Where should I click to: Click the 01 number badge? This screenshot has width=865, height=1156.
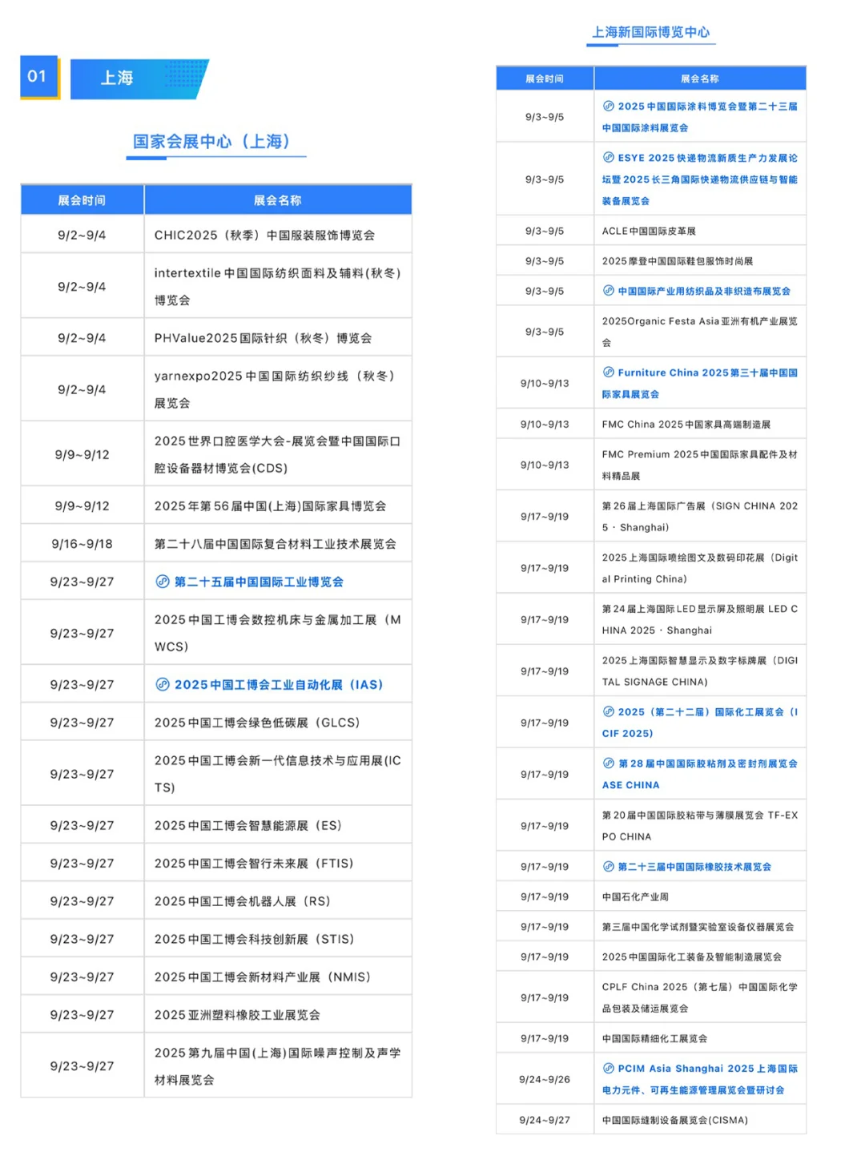37,76
